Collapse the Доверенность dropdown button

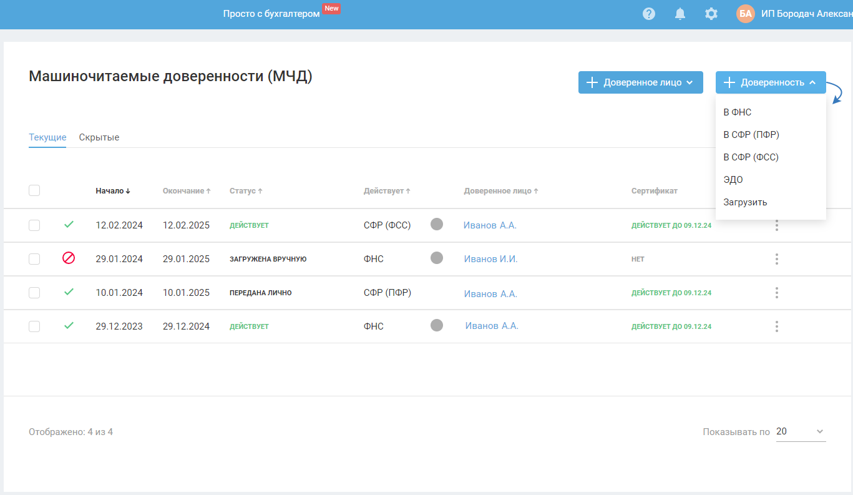[771, 82]
